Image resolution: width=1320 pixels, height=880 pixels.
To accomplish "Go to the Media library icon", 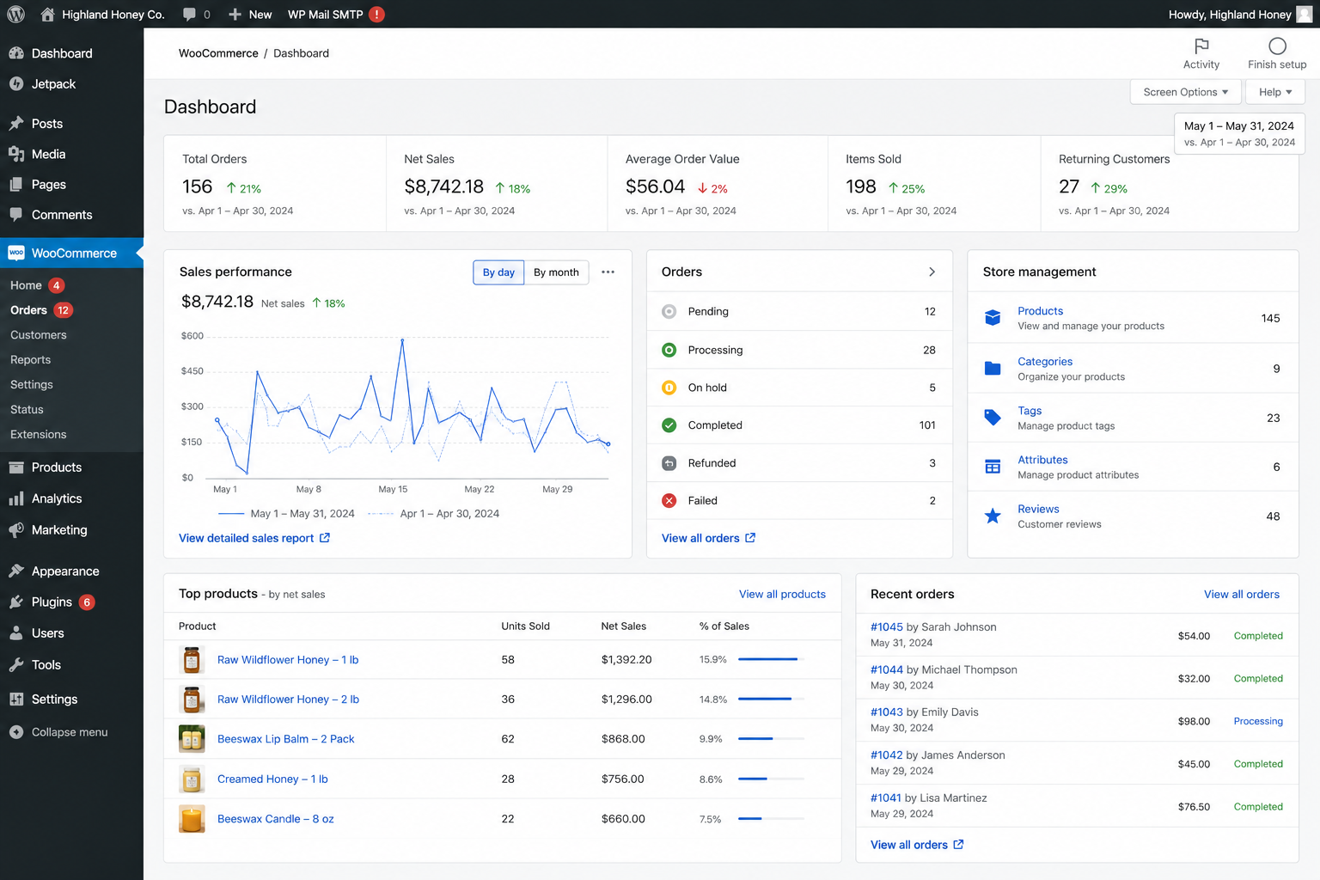I will click(16, 154).
